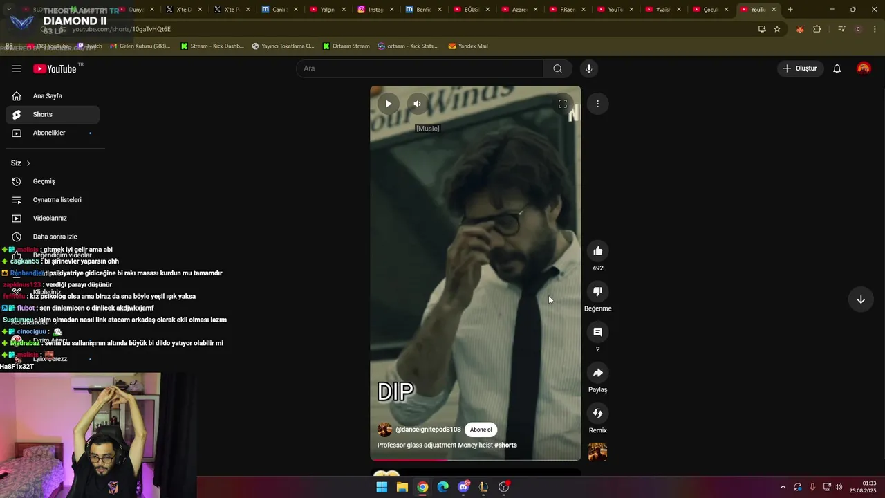
Task: Open Videolarınız in the sidebar
Action: tap(53, 218)
